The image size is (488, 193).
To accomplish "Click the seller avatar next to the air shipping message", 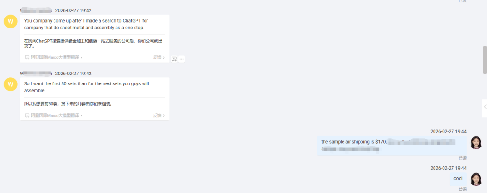I will (476, 142).
